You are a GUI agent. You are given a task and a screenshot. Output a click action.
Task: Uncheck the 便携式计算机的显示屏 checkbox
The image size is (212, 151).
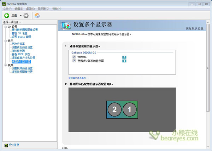74,61
